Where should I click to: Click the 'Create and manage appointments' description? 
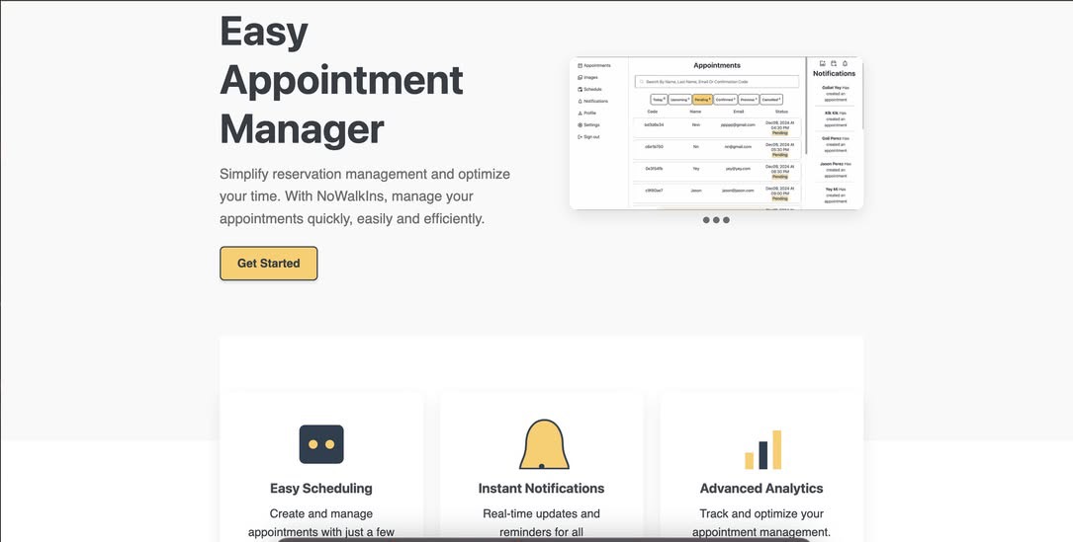click(x=321, y=523)
